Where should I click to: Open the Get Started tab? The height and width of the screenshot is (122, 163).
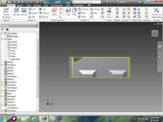tap(78, 5)
